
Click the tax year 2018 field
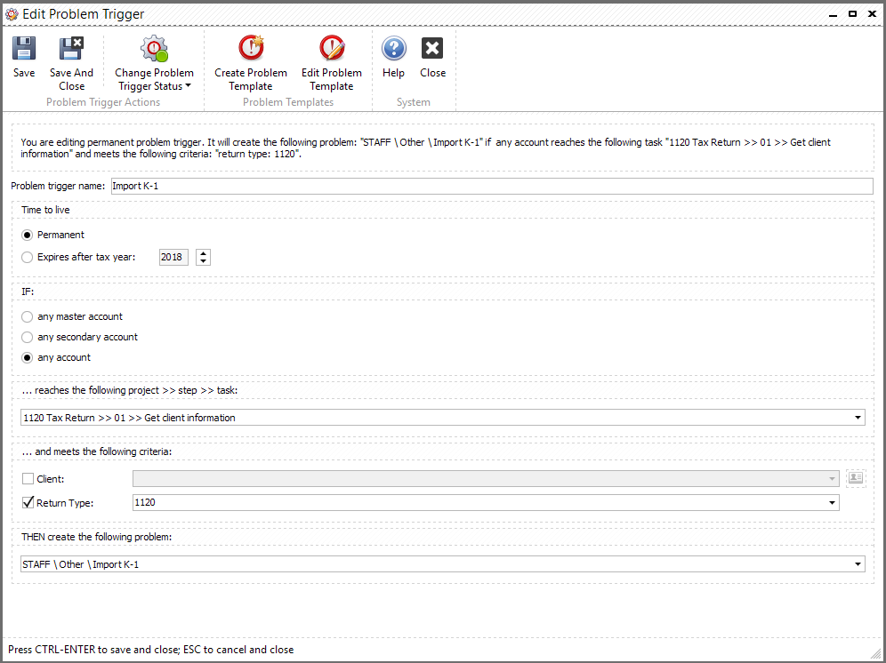tap(173, 257)
